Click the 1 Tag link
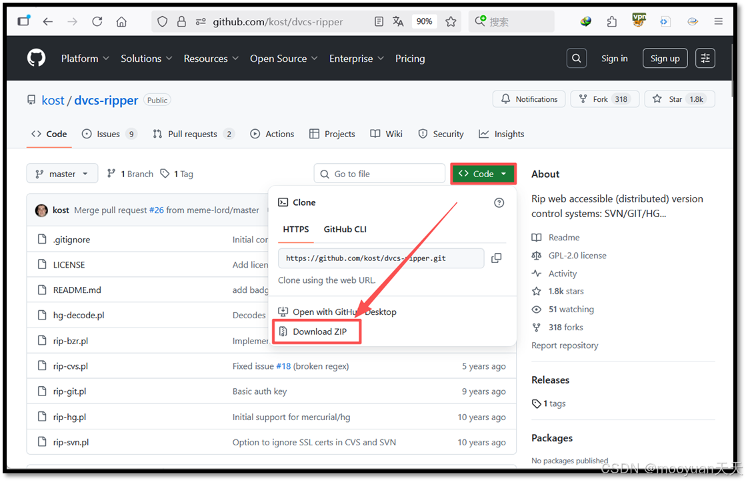Viewport: 746px width, 482px height. [177, 174]
